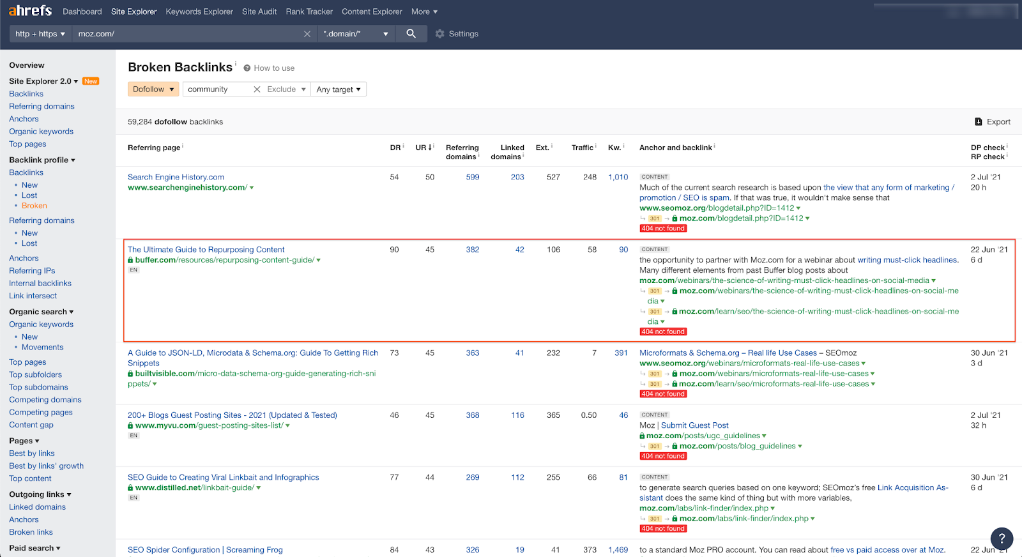1022x557 pixels.
Task: Run search with magnifier button
Action: 411,34
